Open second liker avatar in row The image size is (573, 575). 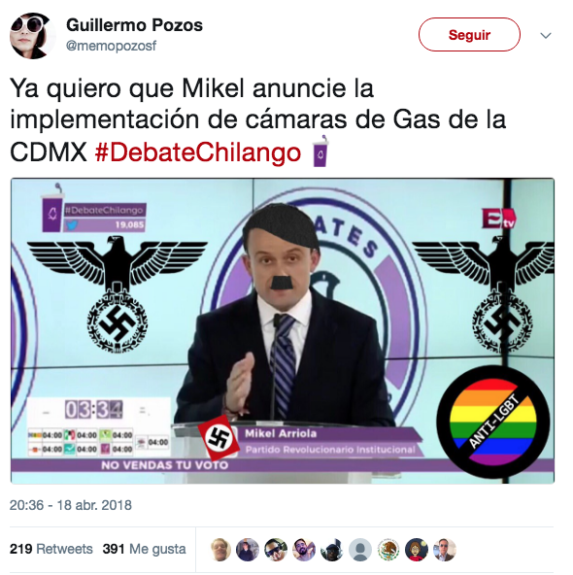click(248, 550)
